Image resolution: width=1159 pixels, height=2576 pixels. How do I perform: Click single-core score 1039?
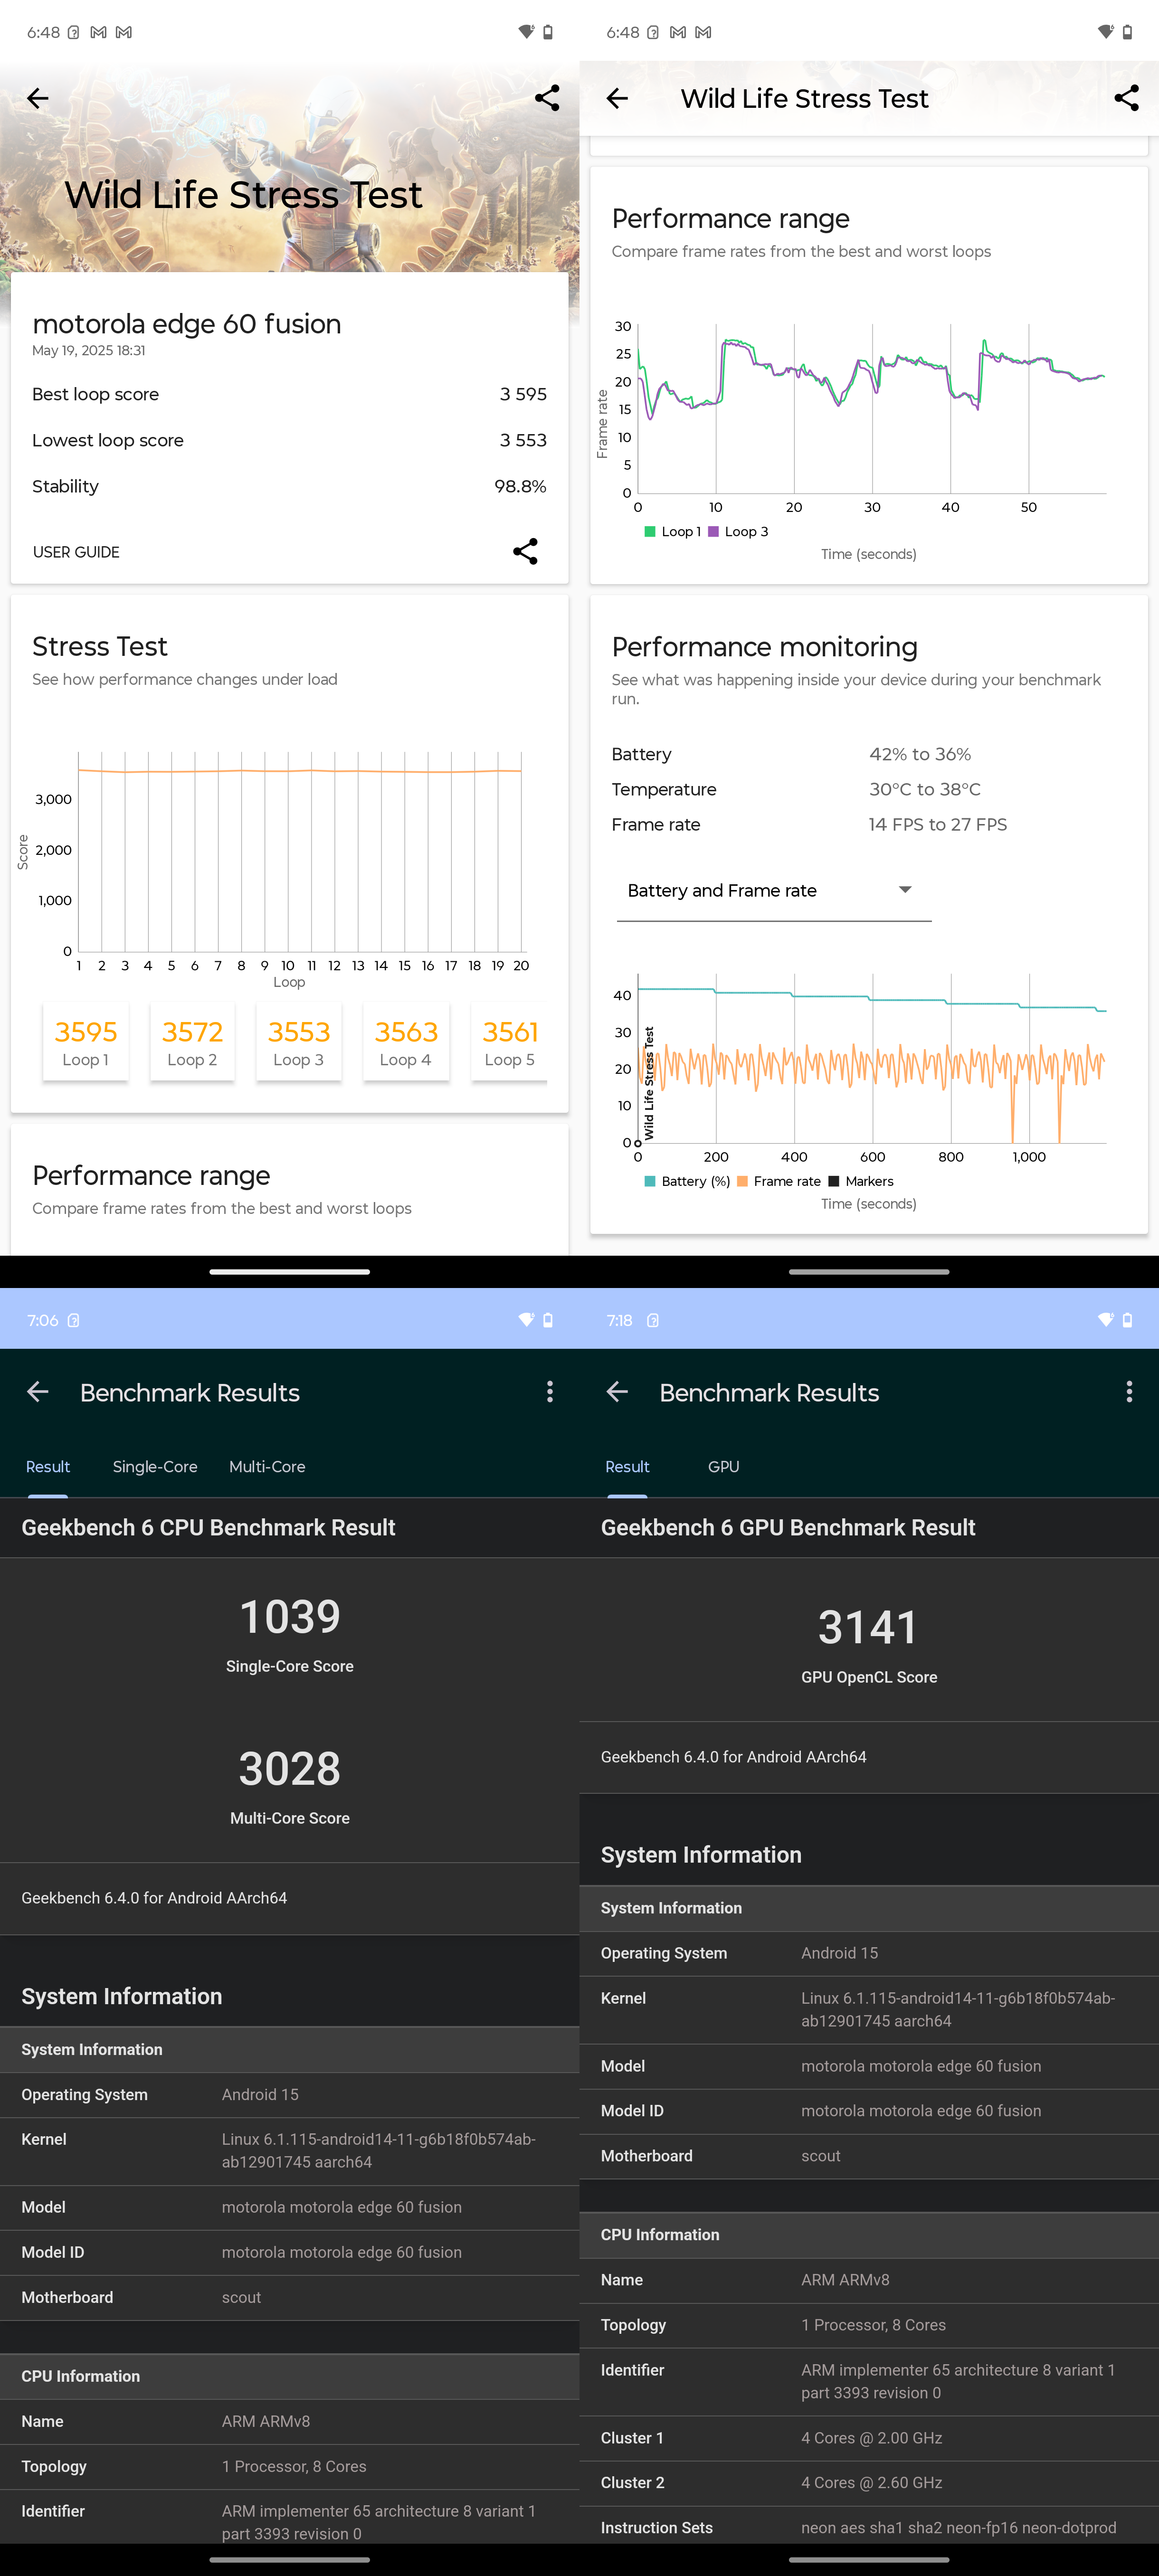(x=290, y=1616)
